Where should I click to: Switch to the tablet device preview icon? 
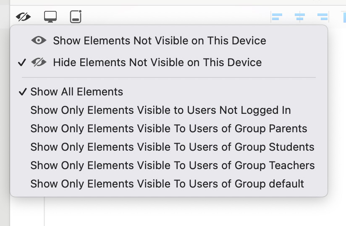coord(76,17)
